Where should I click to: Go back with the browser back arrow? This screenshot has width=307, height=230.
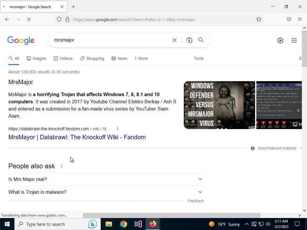pos(7,19)
